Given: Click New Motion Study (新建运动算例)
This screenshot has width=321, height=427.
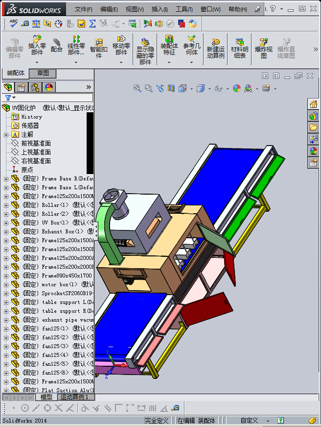Looking at the screenshot, I should pos(215,49).
